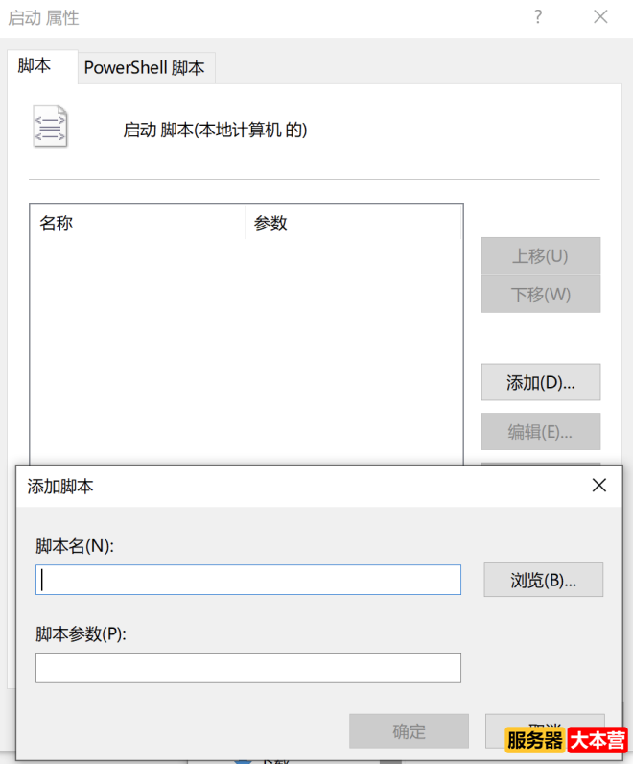This screenshot has width=633, height=764.
Task: Click the 确定 button in 添加脚本 dialog
Action: tap(409, 731)
